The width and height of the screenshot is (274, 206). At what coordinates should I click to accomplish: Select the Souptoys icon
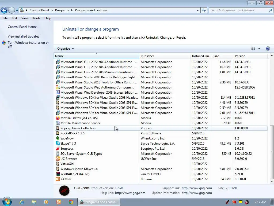pyautogui.click(x=58, y=148)
